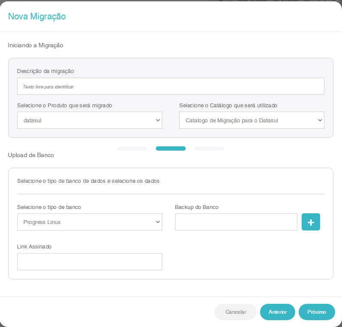The width and height of the screenshot is (342, 327).
Task: Open the Catálogo de Migração dropdown
Action: 252,120
